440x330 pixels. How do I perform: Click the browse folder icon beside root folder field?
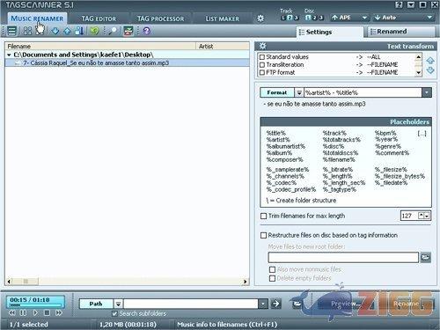[x=425, y=257]
